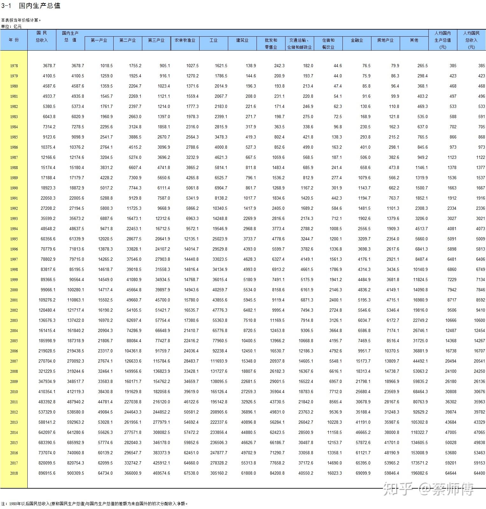Image resolution: width=486 pixels, height=509 pixels.
Task: Click the year label 1985
Action: point(14,137)
